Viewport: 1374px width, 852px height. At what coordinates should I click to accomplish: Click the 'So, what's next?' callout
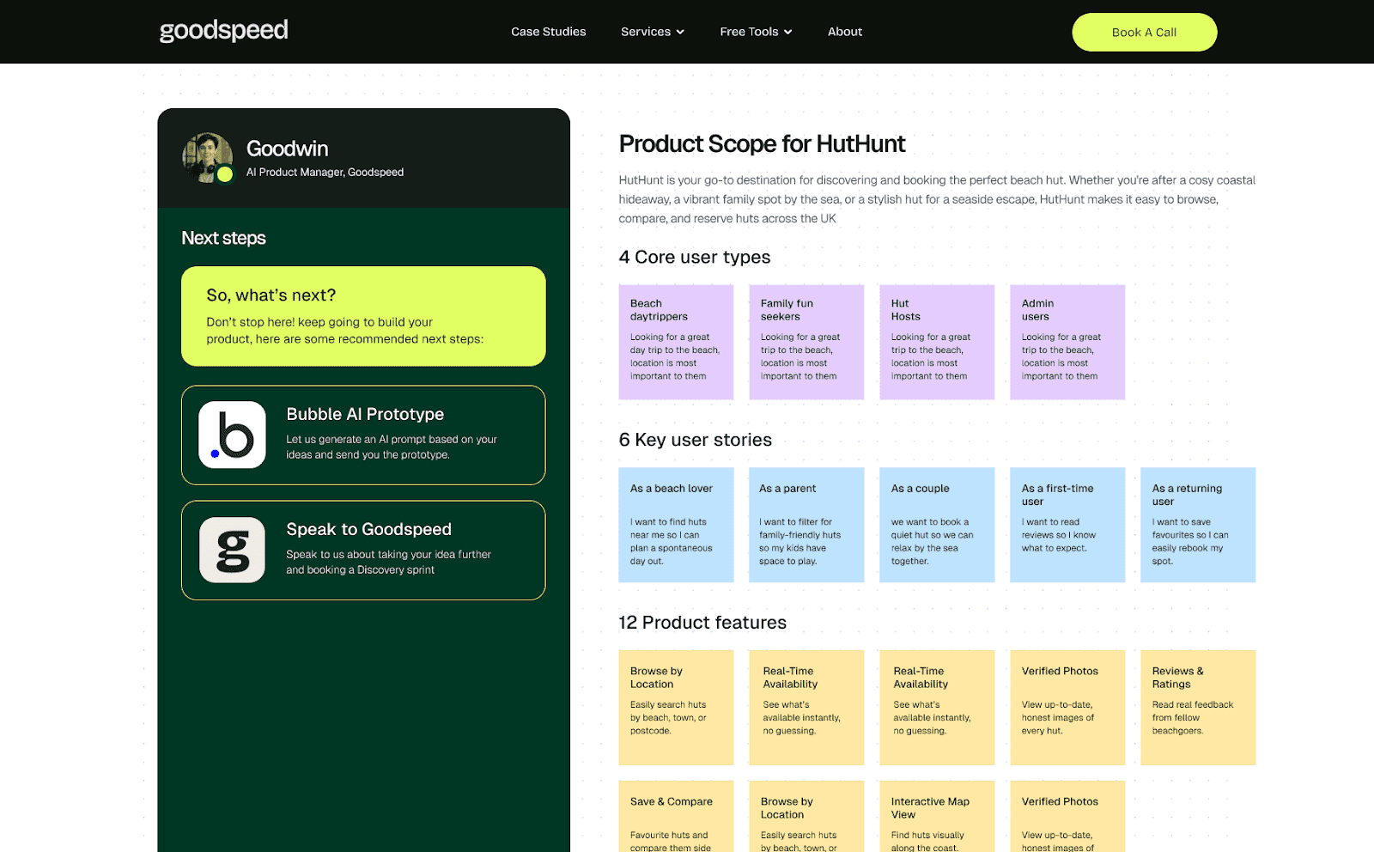pyautogui.click(x=362, y=316)
